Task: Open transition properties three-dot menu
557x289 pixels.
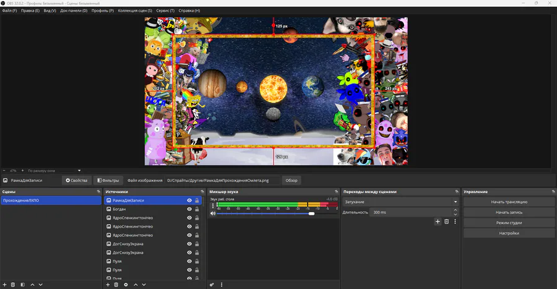Action: (x=455, y=222)
